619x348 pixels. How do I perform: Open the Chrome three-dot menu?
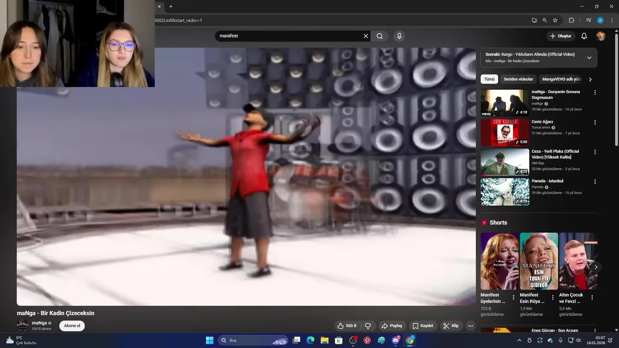[x=612, y=20]
